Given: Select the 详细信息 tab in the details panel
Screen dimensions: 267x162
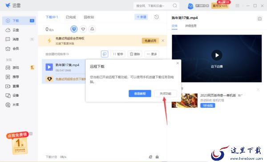Looking at the screenshot, I should [191, 26].
